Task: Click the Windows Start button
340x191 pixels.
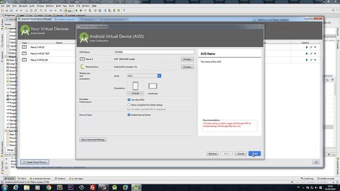Action: click(4, 187)
